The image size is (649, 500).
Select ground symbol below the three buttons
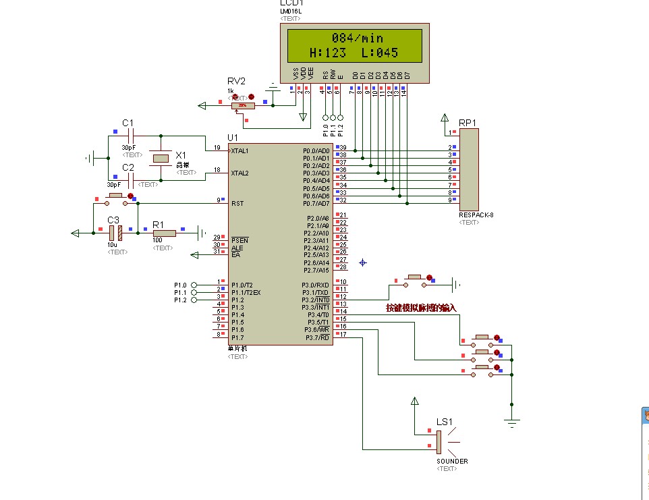512,422
